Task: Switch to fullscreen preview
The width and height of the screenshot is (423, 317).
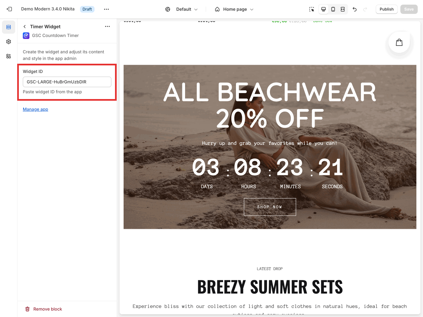Action: coord(343,9)
